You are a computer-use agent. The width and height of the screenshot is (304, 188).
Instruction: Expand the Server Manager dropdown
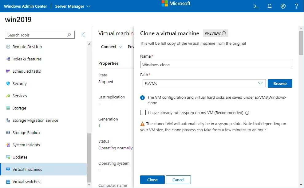(x=73, y=6)
